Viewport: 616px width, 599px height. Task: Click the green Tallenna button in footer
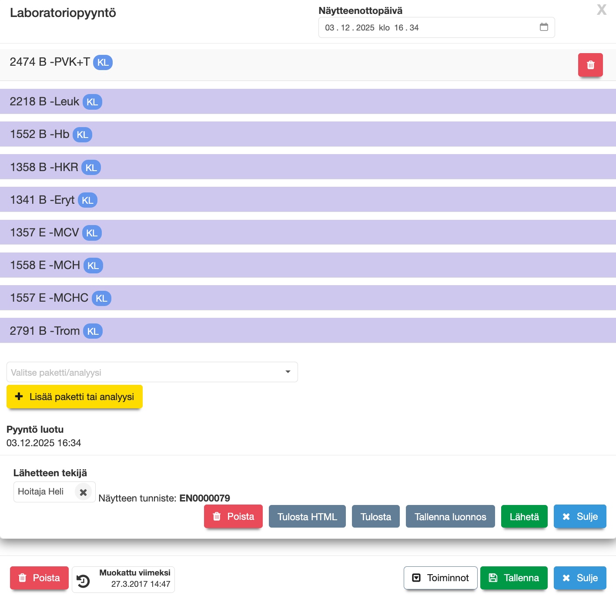(513, 578)
